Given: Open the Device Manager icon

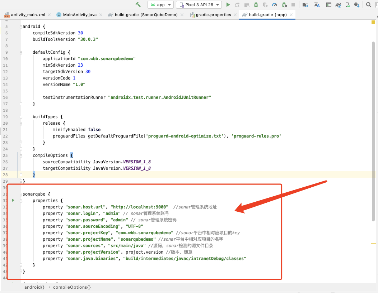Looking at the screenshot, I should (347, 5).
